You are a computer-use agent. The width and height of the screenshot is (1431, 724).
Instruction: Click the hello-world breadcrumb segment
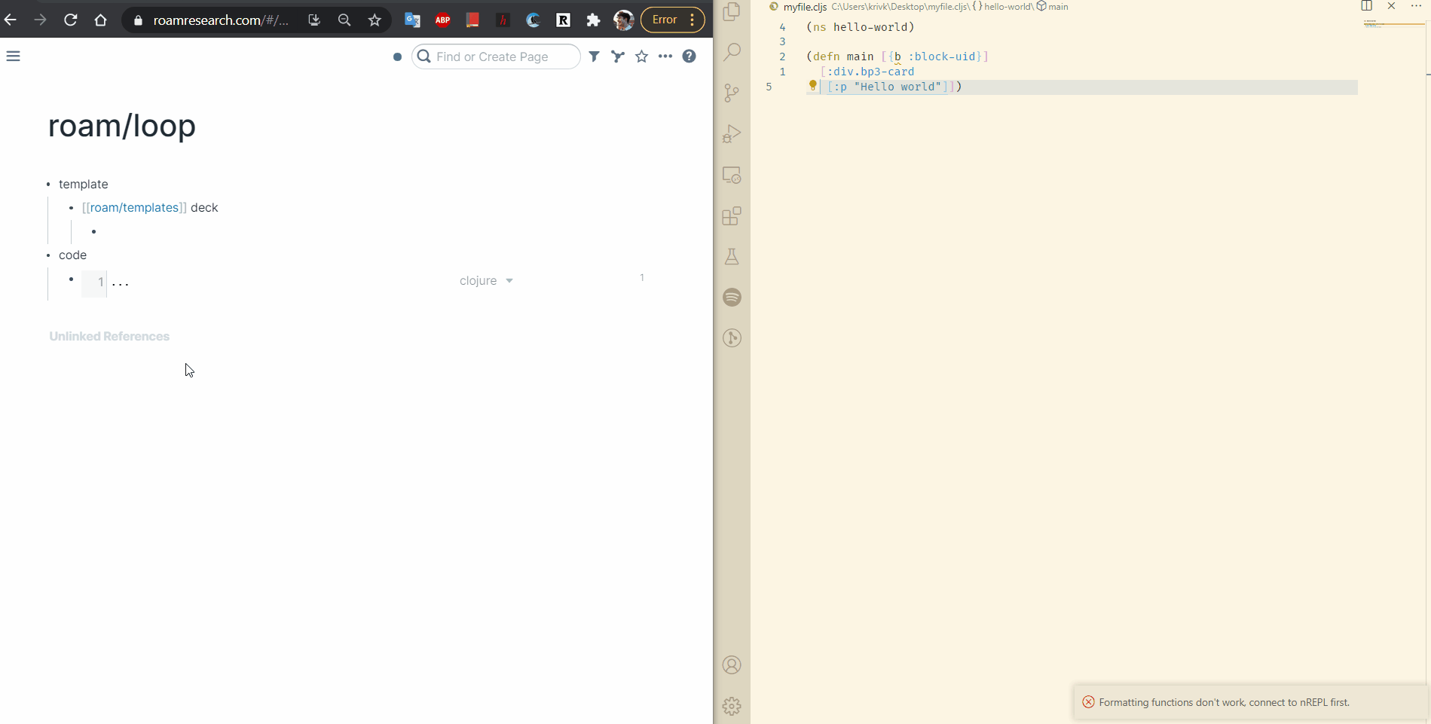(1008, 7)
